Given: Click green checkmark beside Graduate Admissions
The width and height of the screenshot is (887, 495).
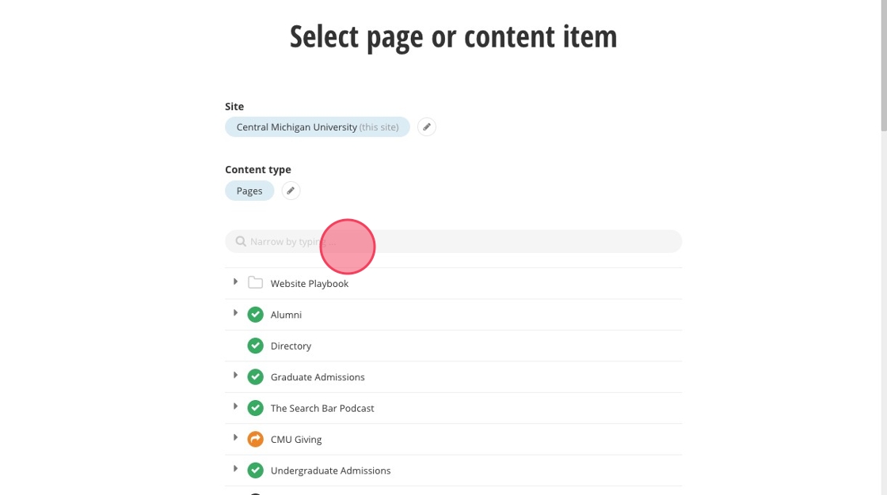Looking at the screenshot, I should tap(255, 377).
